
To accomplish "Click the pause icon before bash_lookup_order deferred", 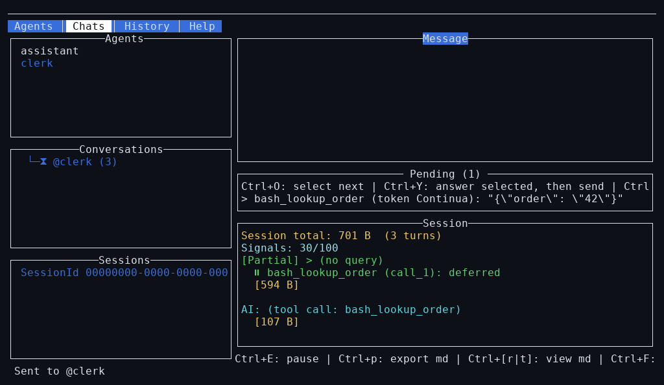I will coord(257,273).
